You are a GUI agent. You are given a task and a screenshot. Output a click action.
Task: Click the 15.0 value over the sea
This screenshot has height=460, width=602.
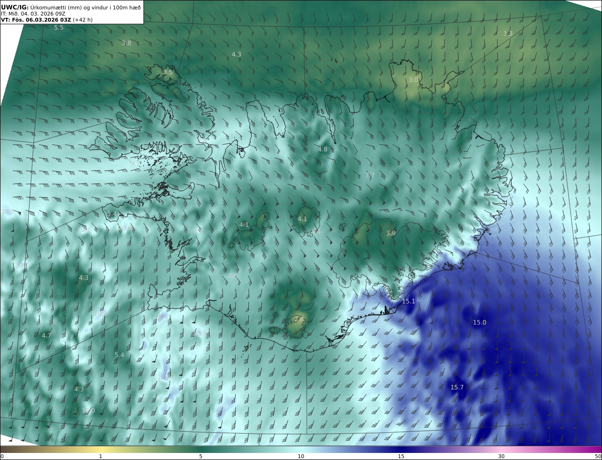pyautogui.click(x=480, y=322)
